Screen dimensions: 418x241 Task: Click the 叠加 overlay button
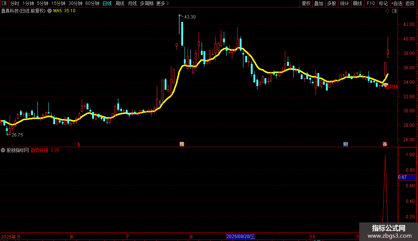(318, 3)
